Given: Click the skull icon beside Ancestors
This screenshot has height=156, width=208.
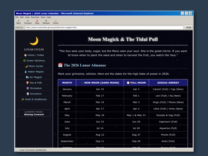Looking at the screenshot, I should 28,94.
